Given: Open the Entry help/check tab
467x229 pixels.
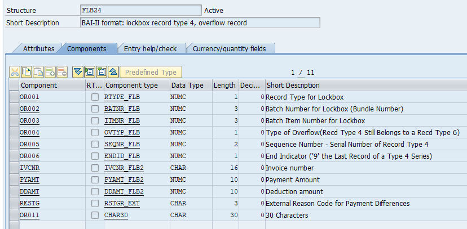Looking at the screenshot, I should [150, 48].
